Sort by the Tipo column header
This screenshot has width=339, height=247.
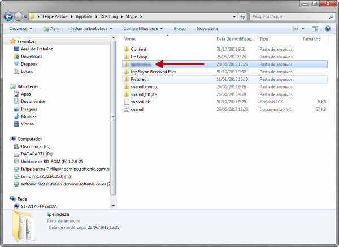click(264, 39)
